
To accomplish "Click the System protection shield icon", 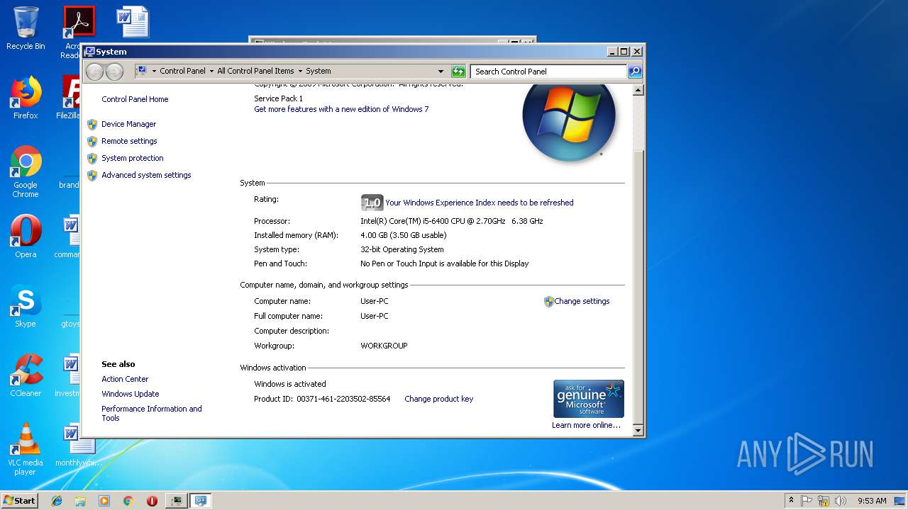I will pos(92,158).
